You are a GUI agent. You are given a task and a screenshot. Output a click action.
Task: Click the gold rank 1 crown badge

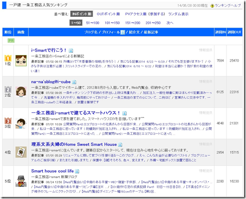click(x=8, y=58)
